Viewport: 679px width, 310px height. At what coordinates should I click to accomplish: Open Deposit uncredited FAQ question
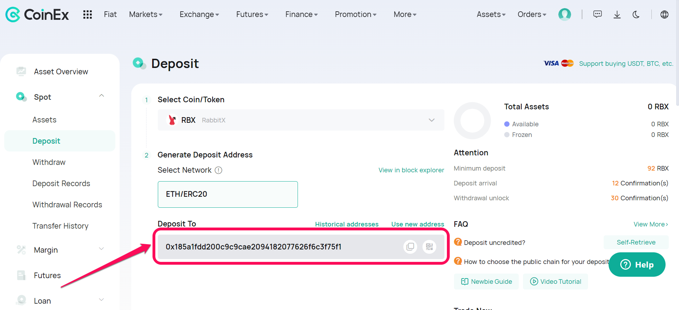tap(494, 242)
